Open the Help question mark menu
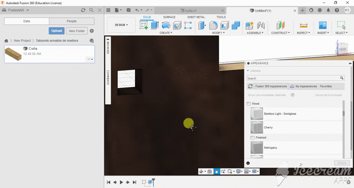The height and width of the screenshot is (188, 354). pos(337,10)
